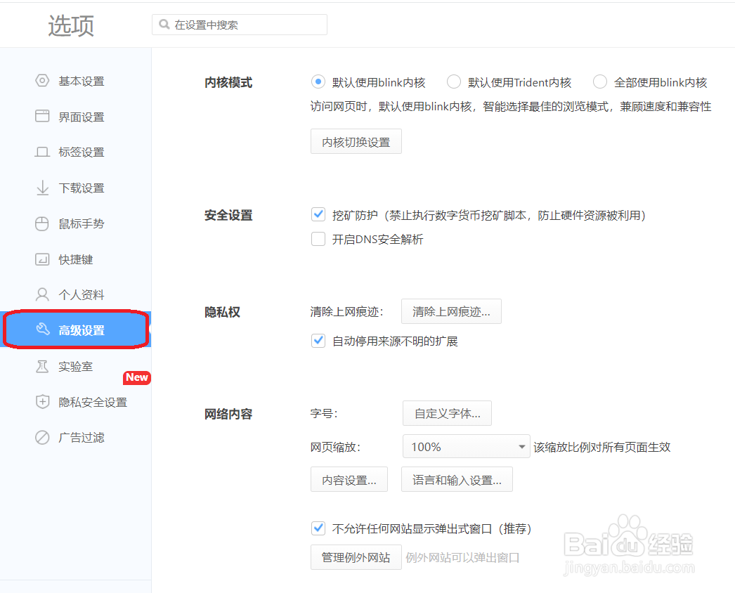
Task: Click the 实验室 flask icon
Action: pyautogui.click(x=42, y=366)
